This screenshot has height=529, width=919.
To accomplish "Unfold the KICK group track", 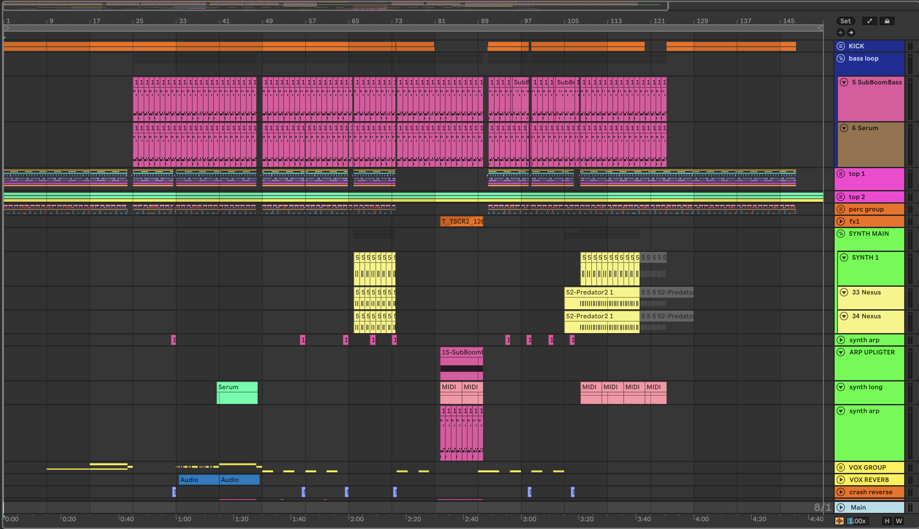I will tap(841, 46).
